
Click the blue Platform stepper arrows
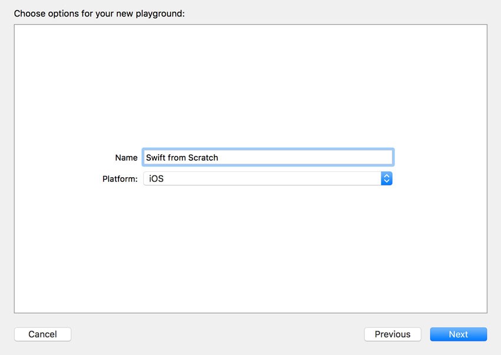click(x=387, y=178)
